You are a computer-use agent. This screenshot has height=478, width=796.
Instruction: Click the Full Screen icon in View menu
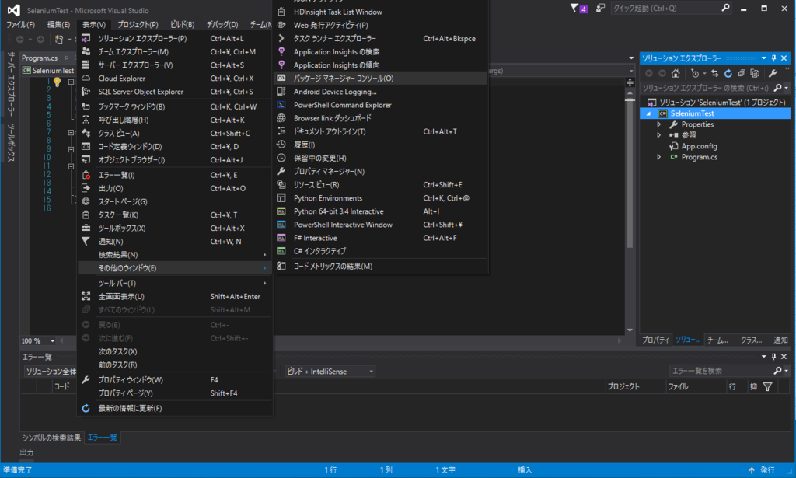tap(86, 296)
